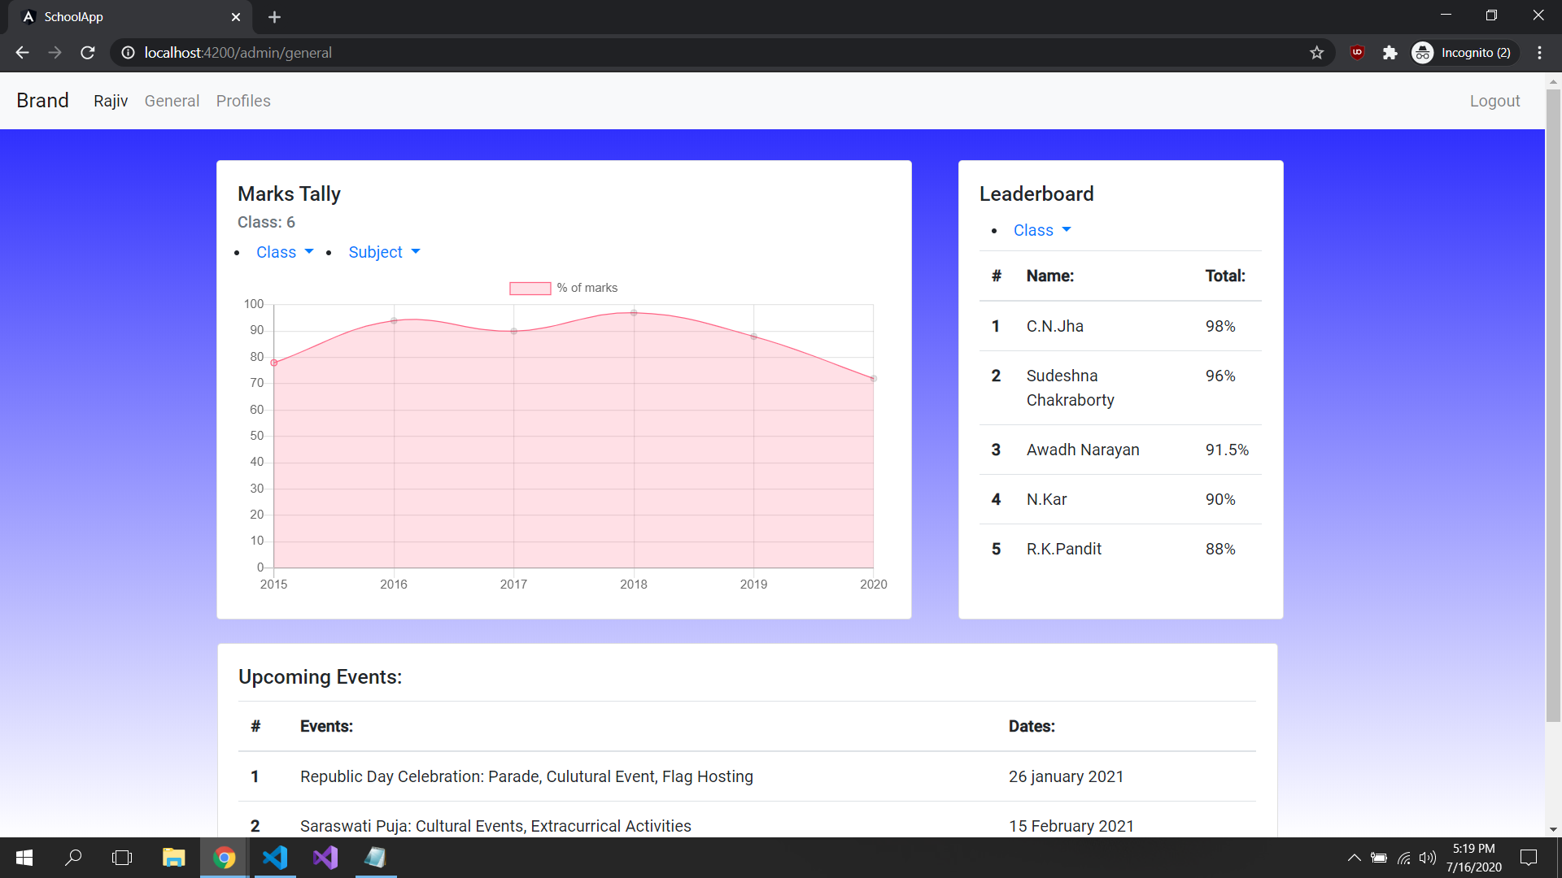Viewport: 1562px width, 878px height.
Task: Click the Brand link in the navbar
Action: click(42, 100)
